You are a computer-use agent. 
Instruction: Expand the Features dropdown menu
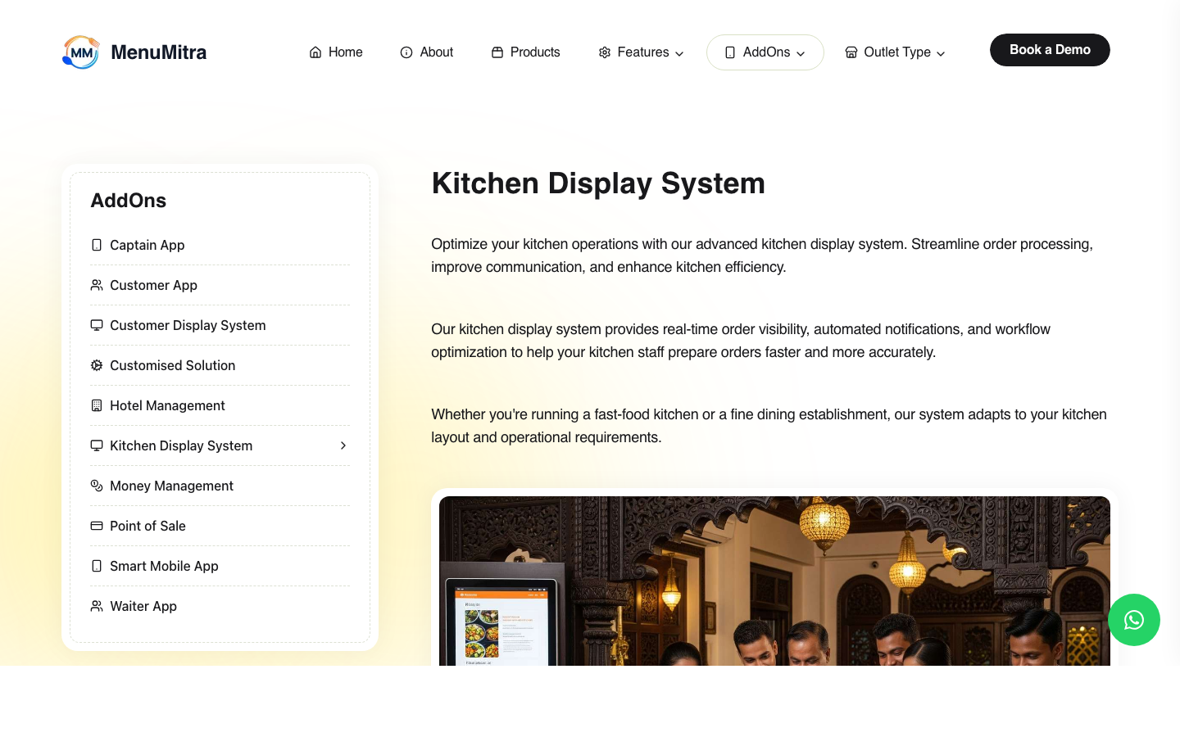pos(641,52)
